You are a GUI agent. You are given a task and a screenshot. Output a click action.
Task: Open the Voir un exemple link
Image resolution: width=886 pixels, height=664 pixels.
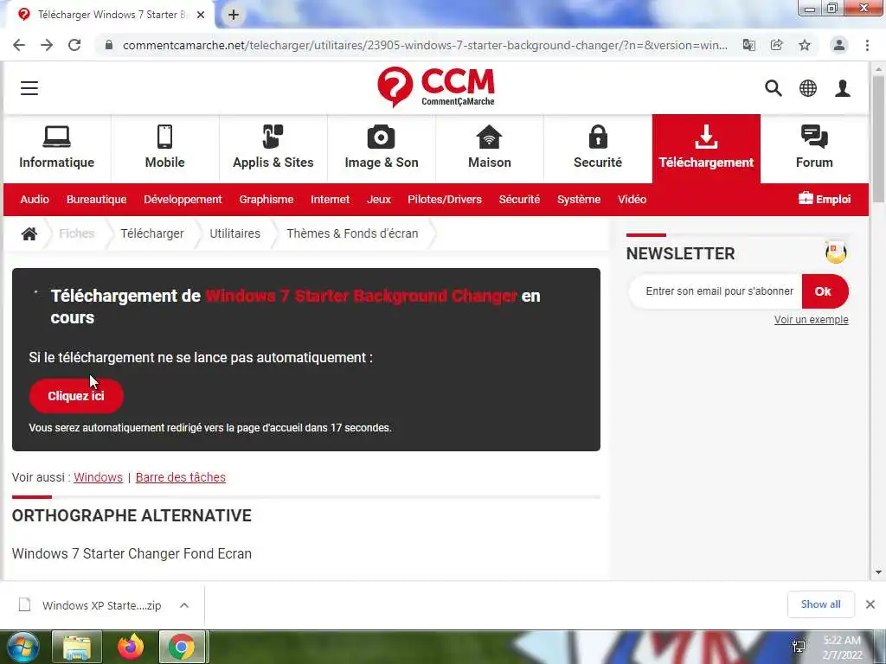(x=812, y=320)
